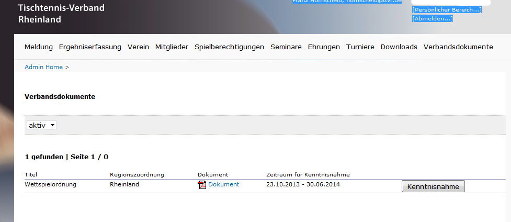Click Verbandsdokumente in the navigation bar
The height and width of the screenshot is (222, 511).
tap(458, 47)
